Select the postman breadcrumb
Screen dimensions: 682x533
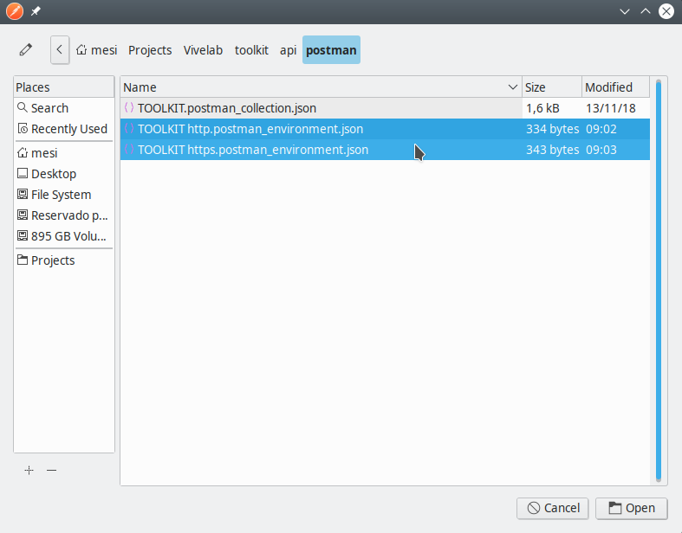coord(331,50)
